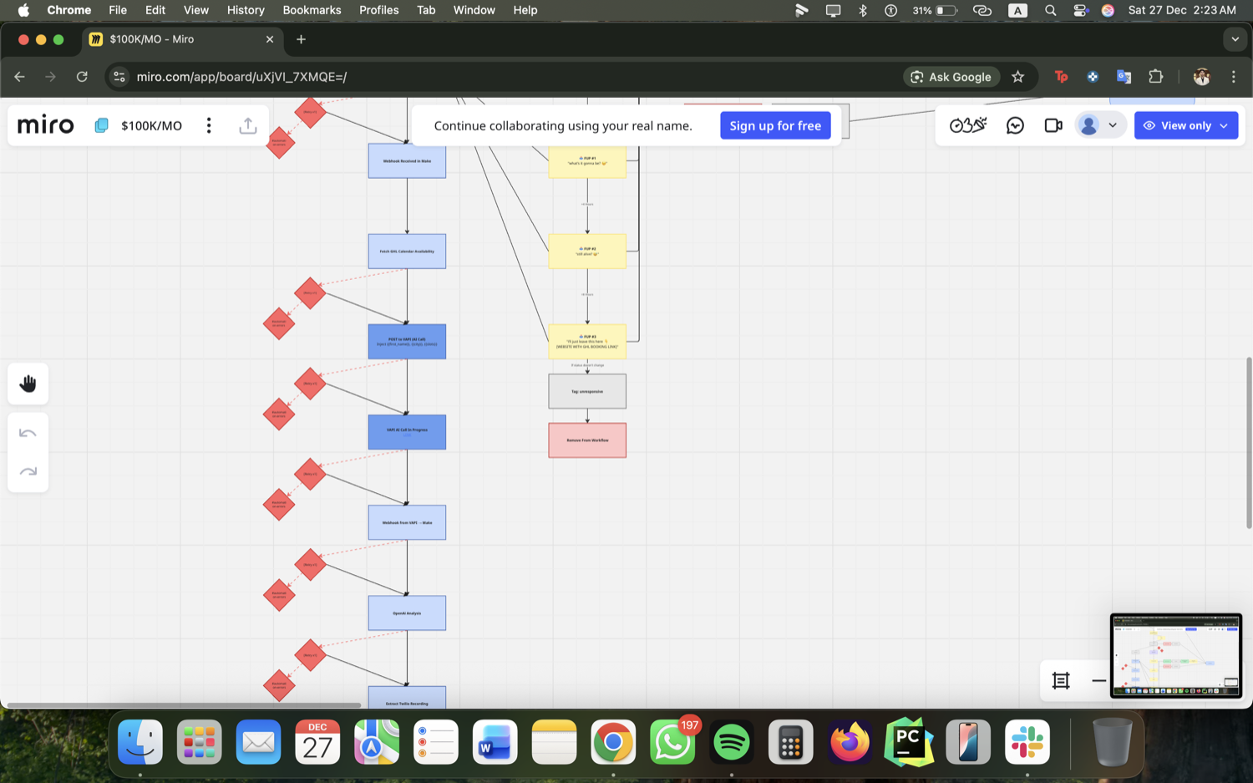The width and height of the screenshot is (1253, 783).
Task: Select the FUP #1 yellow note
Action: tap(587, 160)
